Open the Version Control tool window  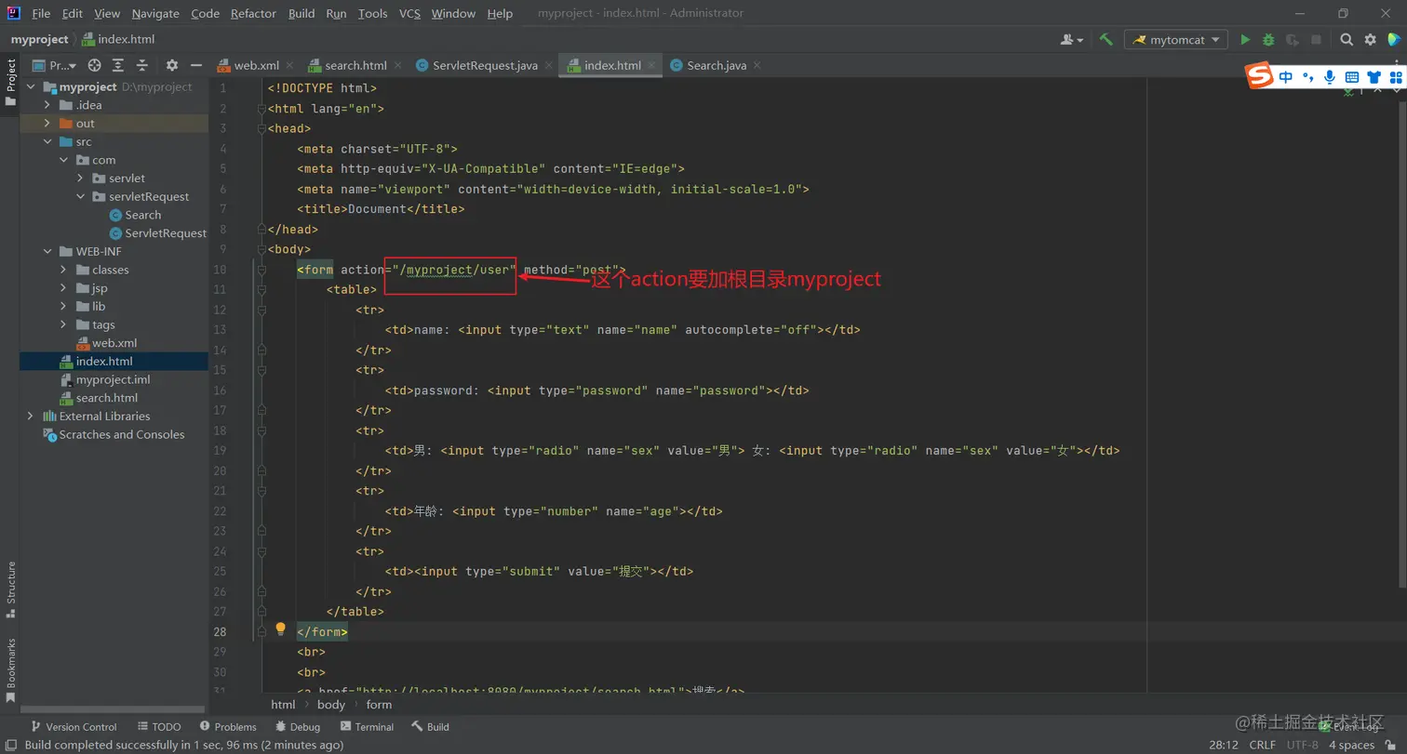click(74, 727)
